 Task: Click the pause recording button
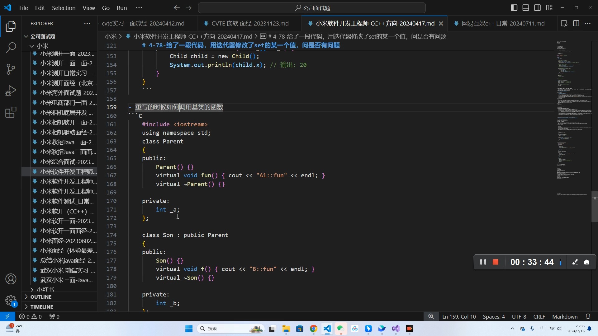[x=482, y=262]
